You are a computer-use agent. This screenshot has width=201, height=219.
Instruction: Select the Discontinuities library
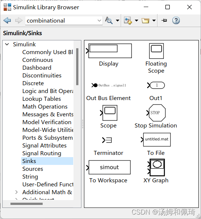click(x=42, y=76)
